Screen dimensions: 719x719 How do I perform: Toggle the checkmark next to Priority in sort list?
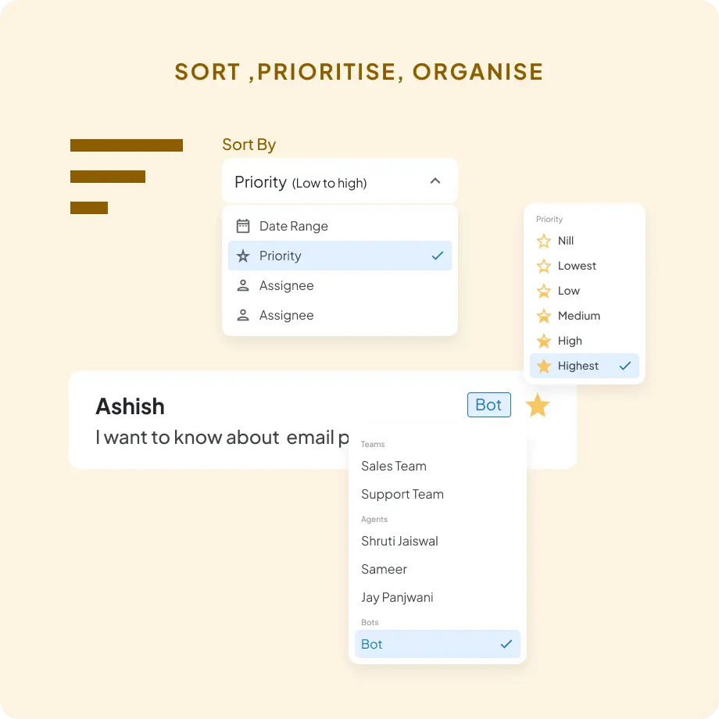point(435,256)
